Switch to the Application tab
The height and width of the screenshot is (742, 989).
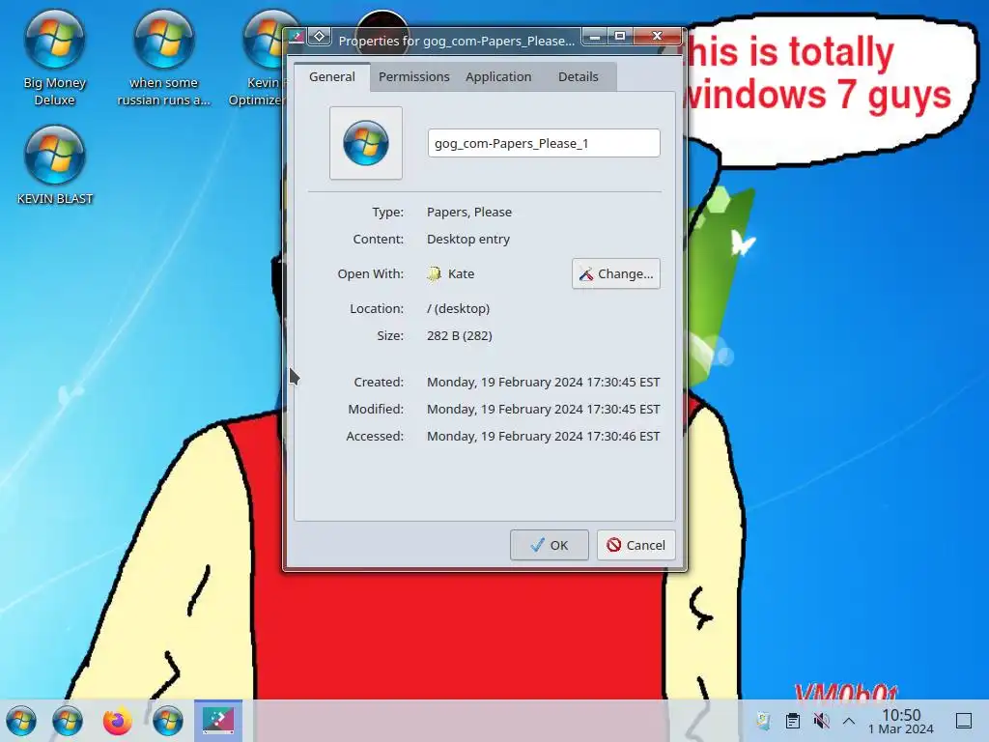pos(498,77)
